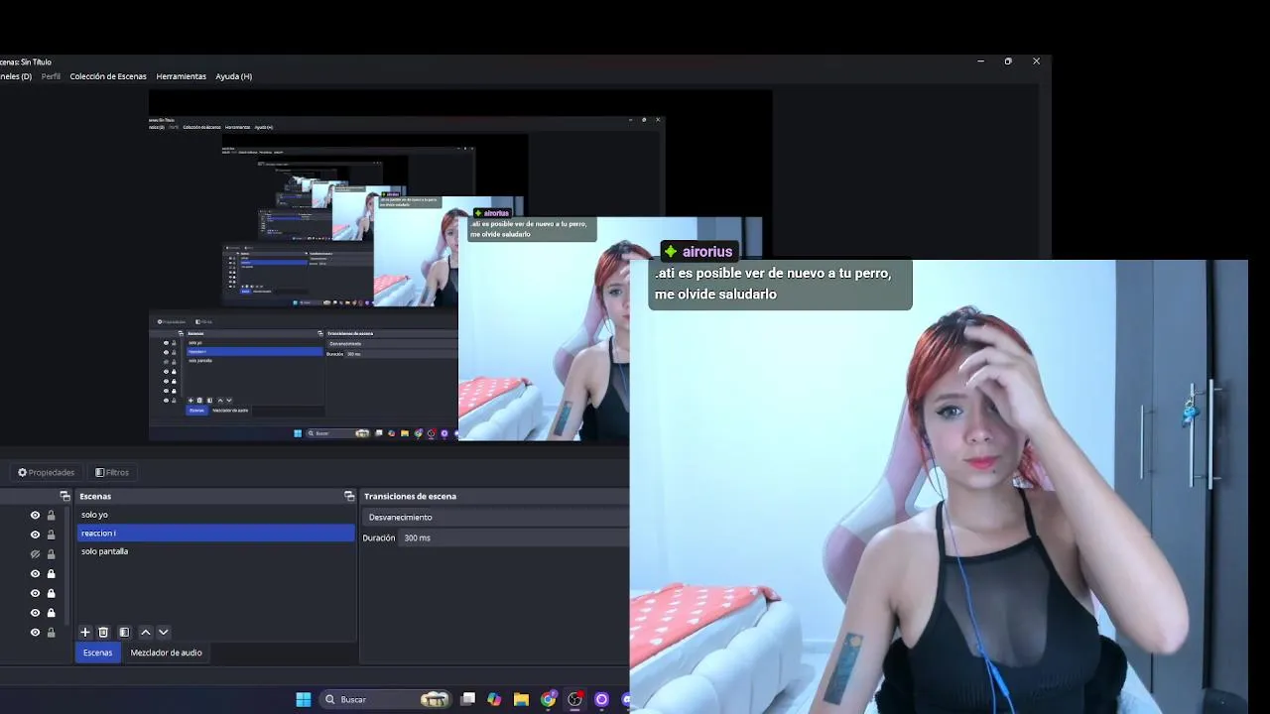1270x714 pixels.
Task: Open the Ayuda (H) menu
Action: [233, 76]
